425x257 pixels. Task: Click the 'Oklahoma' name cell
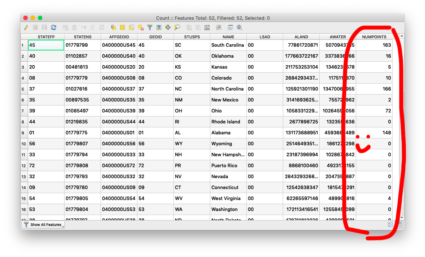(x=228, y=56)
